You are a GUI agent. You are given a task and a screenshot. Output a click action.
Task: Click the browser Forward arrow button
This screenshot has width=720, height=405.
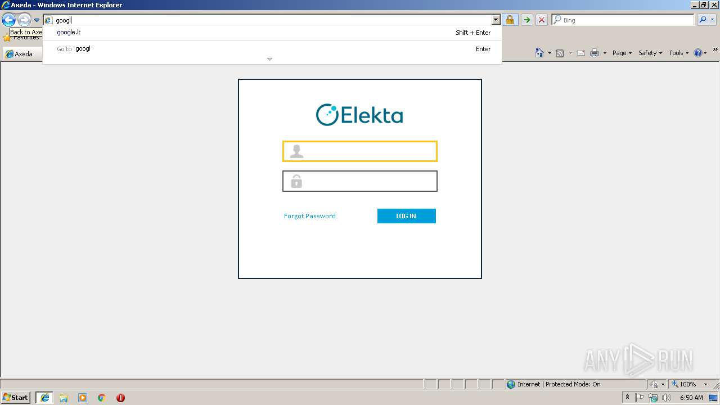[x=24, y=20]
